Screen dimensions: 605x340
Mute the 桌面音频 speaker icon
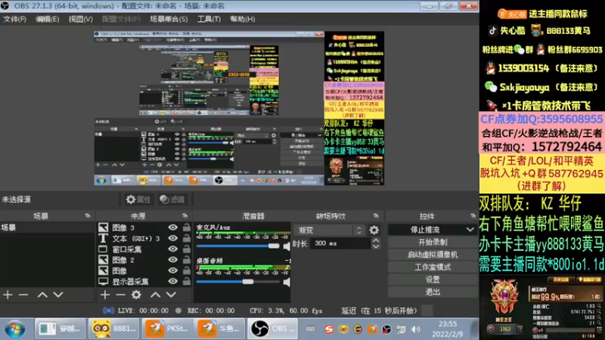point(287,282)
